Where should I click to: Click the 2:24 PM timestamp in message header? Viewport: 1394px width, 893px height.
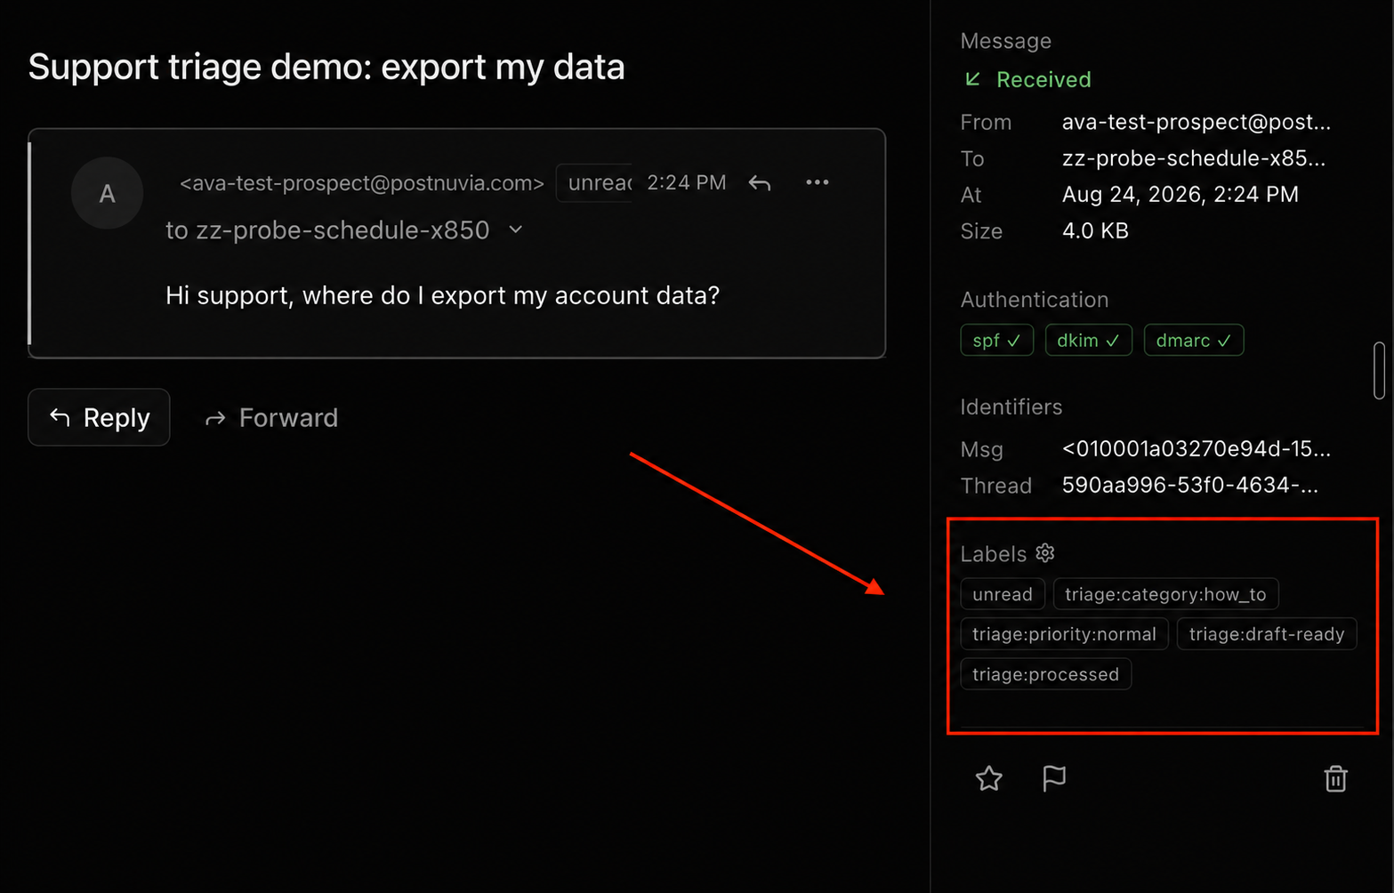point(687,183)
